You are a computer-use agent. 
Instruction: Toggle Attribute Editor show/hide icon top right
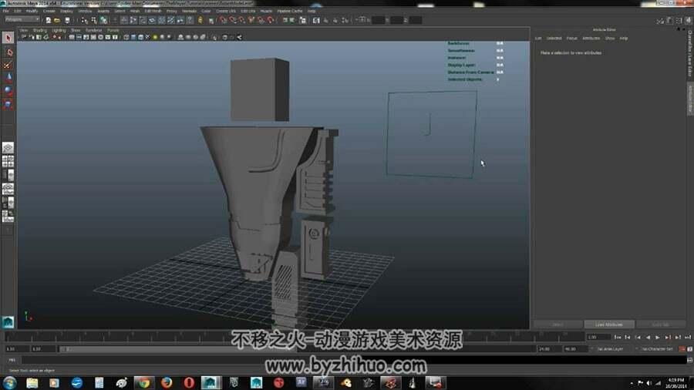[x=669, y=20]
